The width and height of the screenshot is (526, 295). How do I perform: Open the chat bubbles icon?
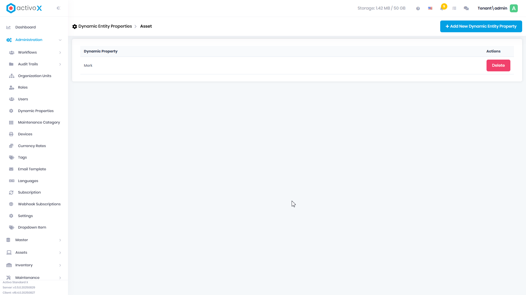tap(466, 8)
